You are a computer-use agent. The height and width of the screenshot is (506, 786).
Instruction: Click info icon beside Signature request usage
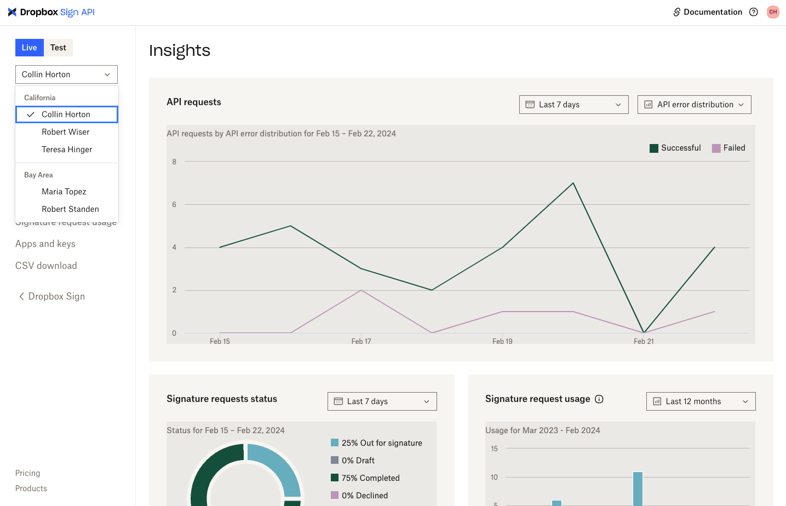pyautogui.click(x=599, y=399)
